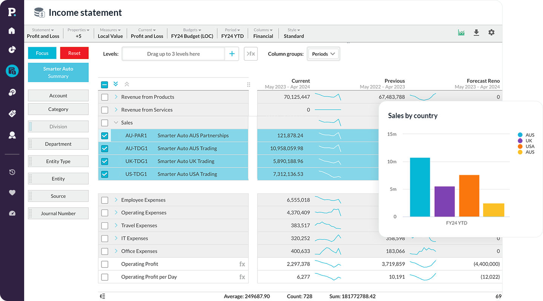Collapse the Sales row group
Screen dimensions: 543x301
(x=116, y=123)
